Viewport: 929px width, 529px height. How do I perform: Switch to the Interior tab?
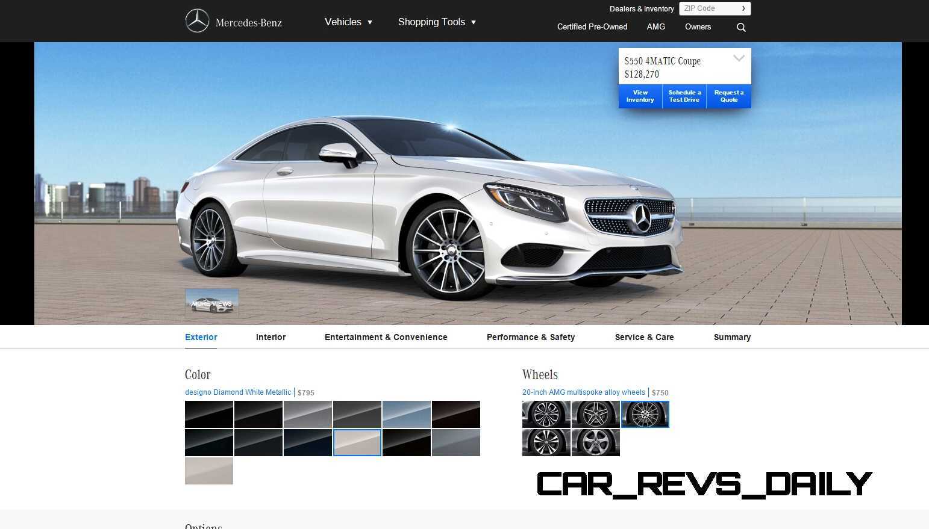click(271, 337)
